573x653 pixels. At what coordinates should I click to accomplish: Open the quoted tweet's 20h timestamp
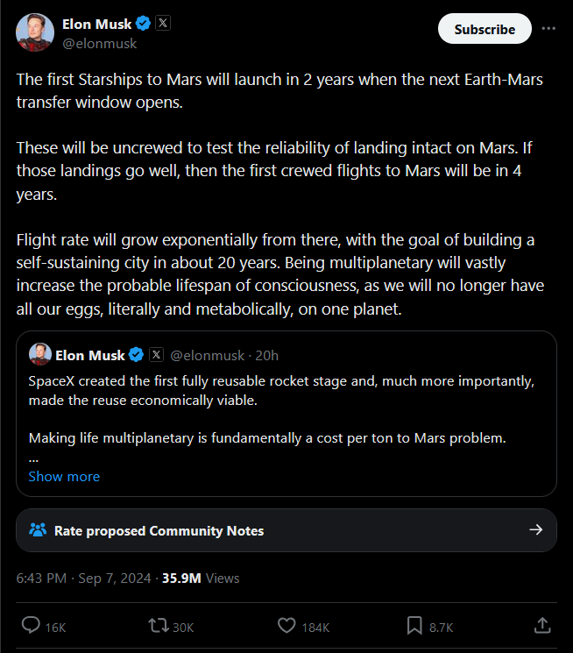click(x=266, y=355)
